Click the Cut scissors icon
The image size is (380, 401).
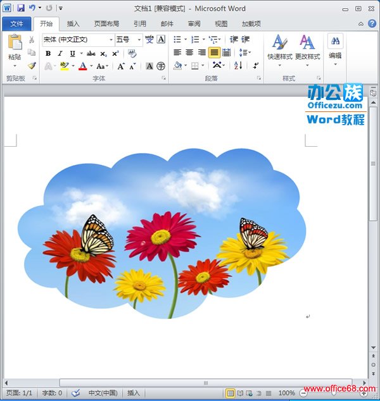pos(32,39)
